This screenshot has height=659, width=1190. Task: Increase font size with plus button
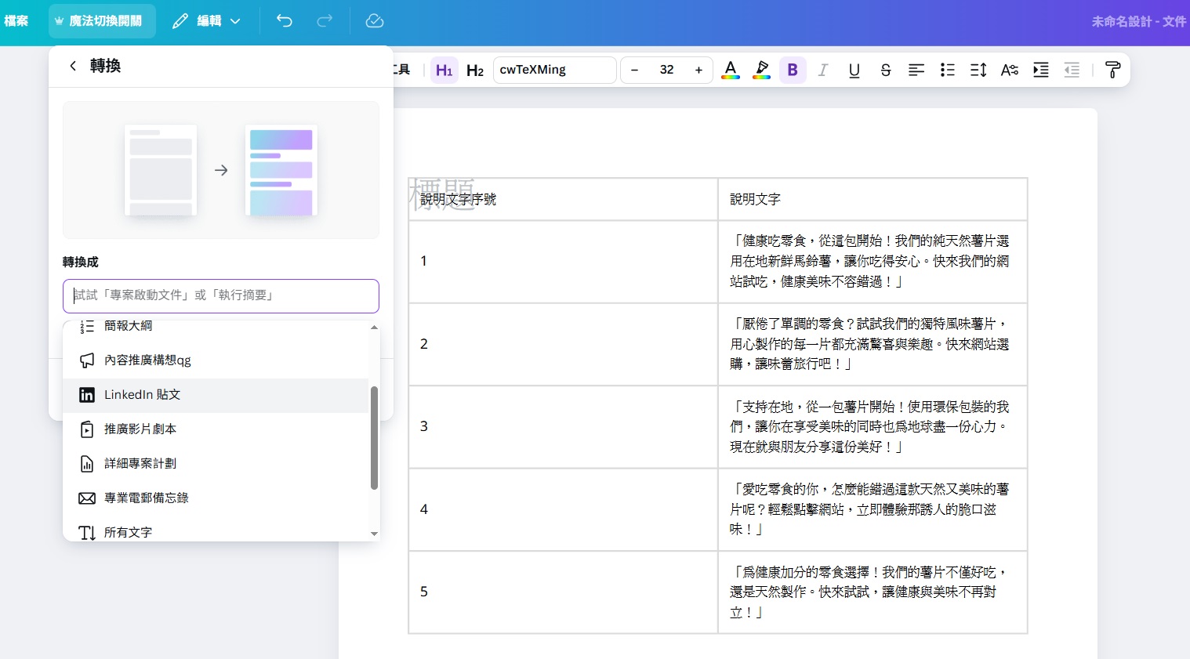point(698,70)
